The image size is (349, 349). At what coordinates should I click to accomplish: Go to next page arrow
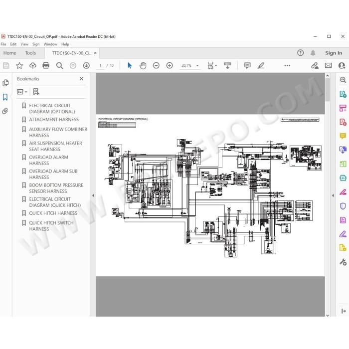pos(86,65)
